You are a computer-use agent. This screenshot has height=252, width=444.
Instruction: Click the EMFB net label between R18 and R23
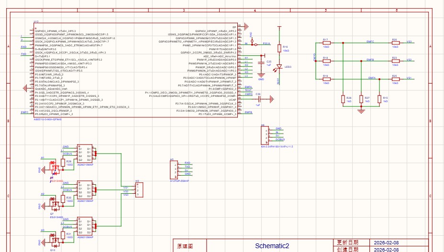(x=370, y=60)
